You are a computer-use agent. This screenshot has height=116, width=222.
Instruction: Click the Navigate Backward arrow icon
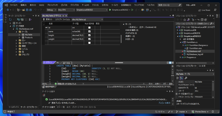coord(8,10)
